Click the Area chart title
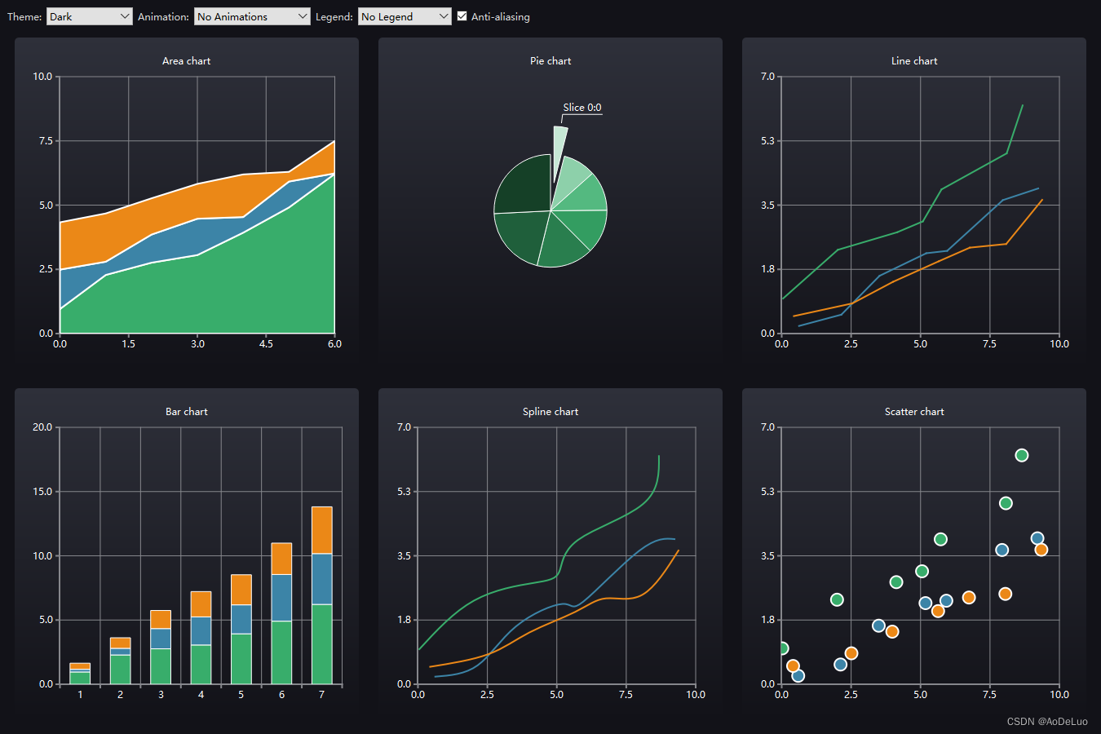This screenshot has width=1101, height=734. [x=186, y=61]
